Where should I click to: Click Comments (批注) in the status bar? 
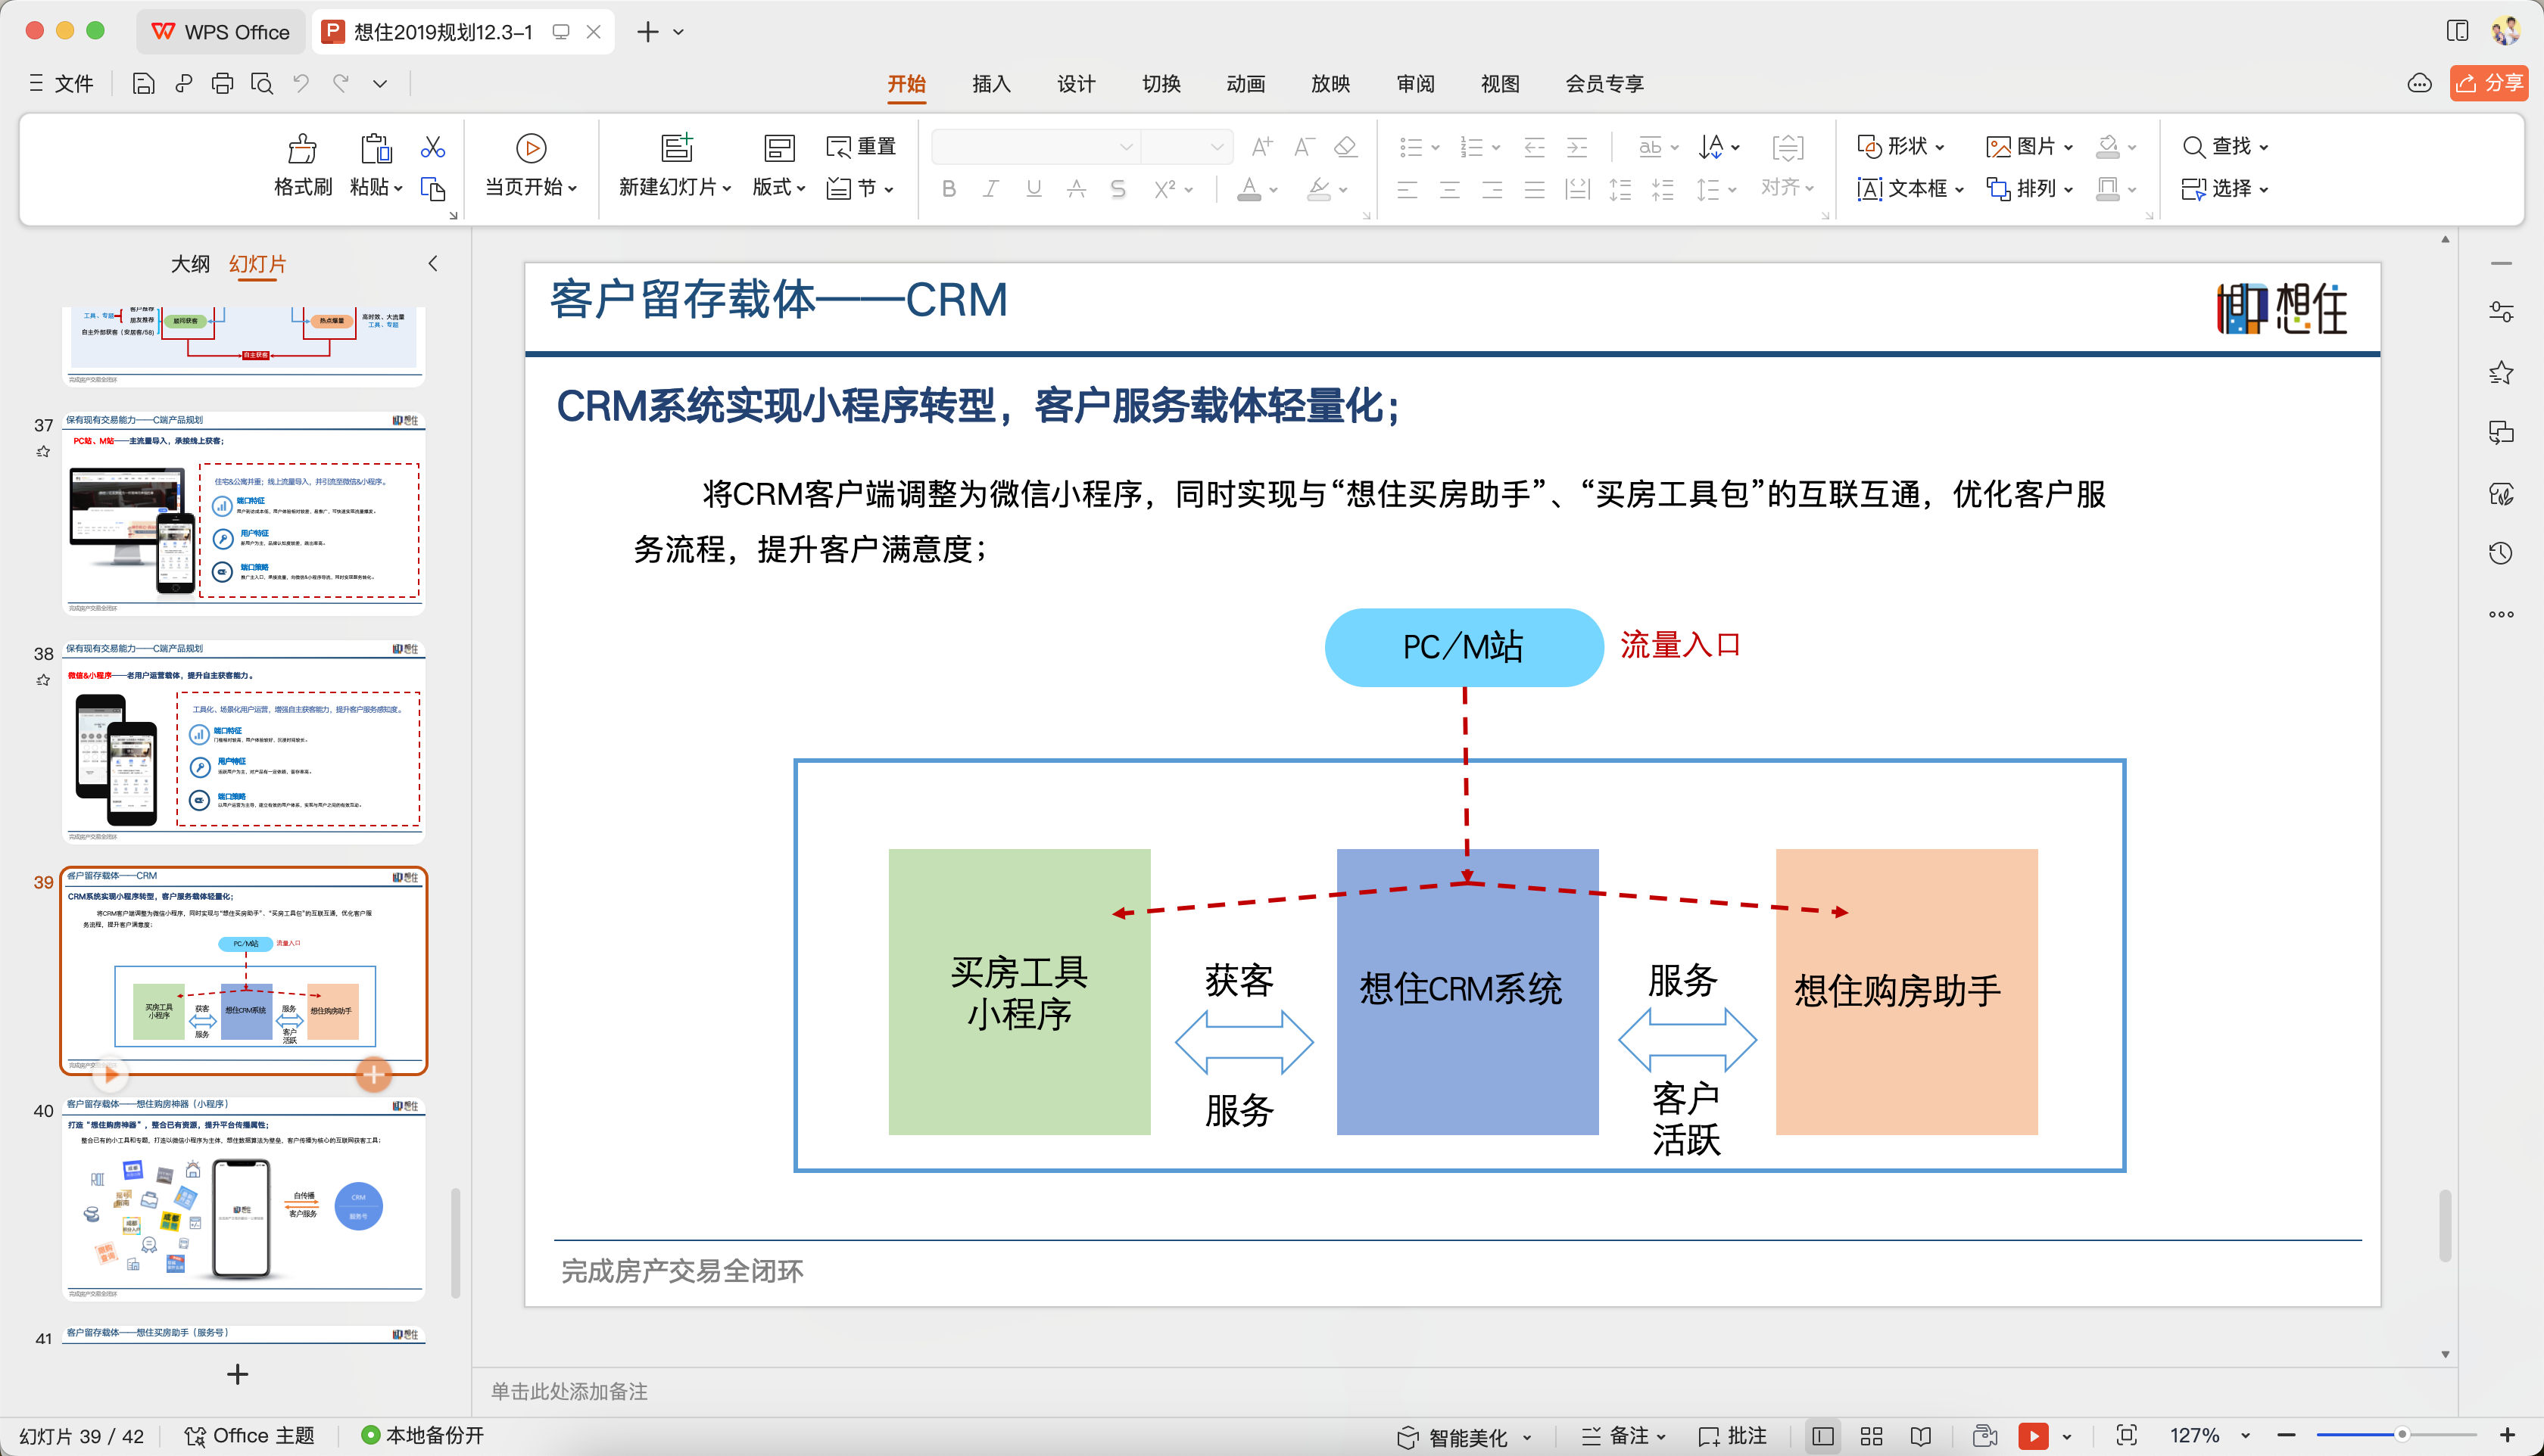coord(1734,1436)
